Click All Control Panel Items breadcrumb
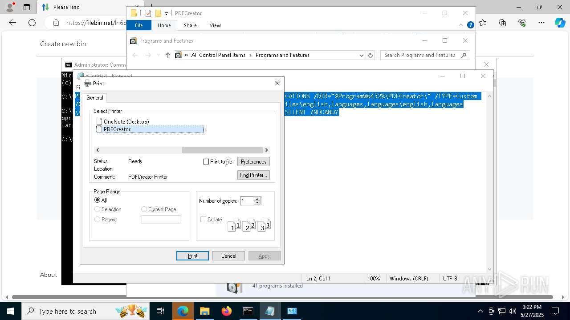 [x=218, y=55]
